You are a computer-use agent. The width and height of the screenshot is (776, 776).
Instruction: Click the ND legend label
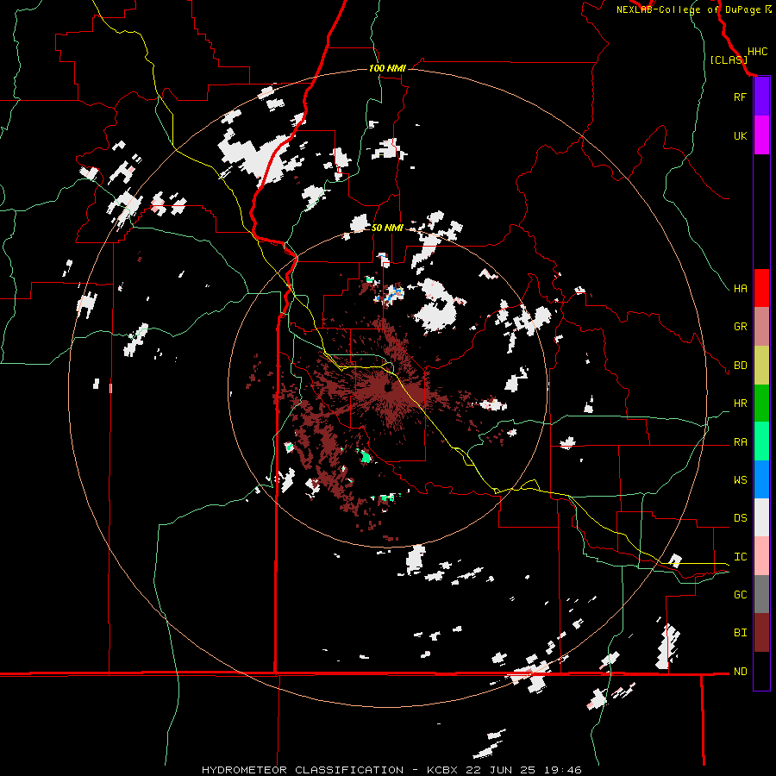click(x=740, y=672)
